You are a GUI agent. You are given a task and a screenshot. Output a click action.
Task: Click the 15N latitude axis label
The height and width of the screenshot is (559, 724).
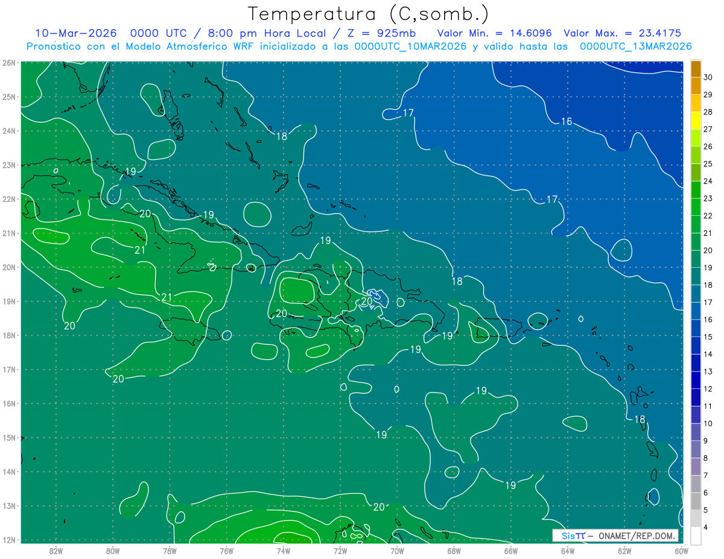(9, 438)
